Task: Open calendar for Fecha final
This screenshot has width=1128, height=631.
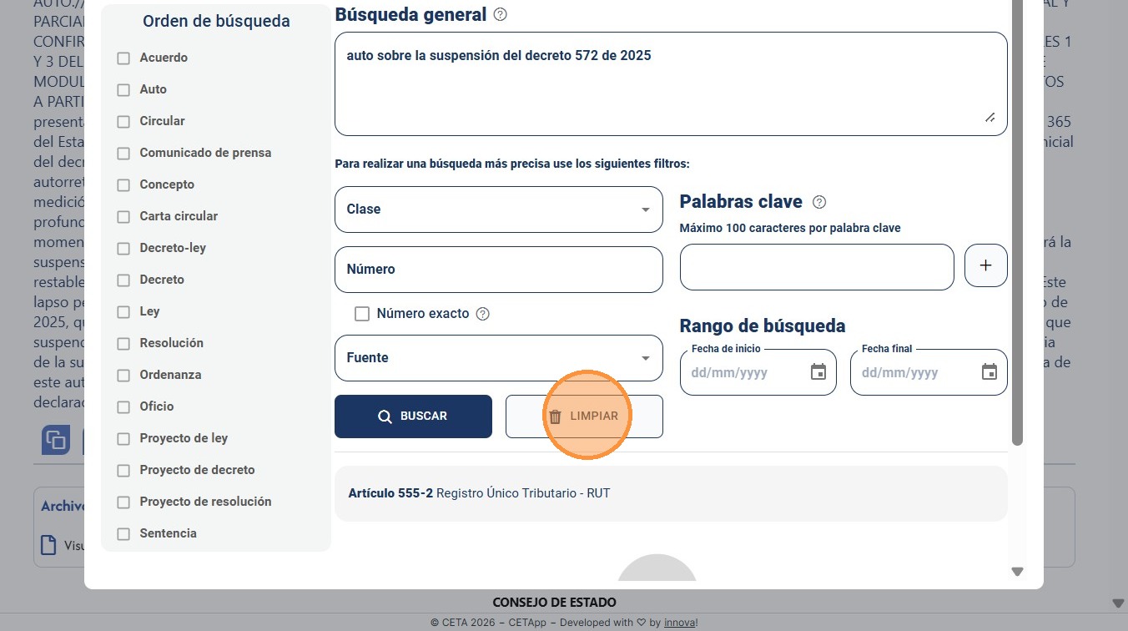Action: click(x=990, y=372)
